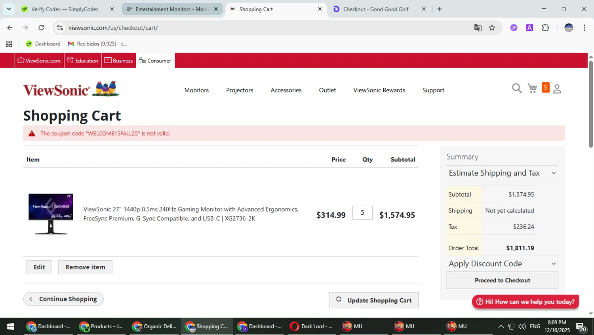Screen dimensions: 594x335
Task: Open ViewSonic Rewards menu item
Action: point(379,90)
